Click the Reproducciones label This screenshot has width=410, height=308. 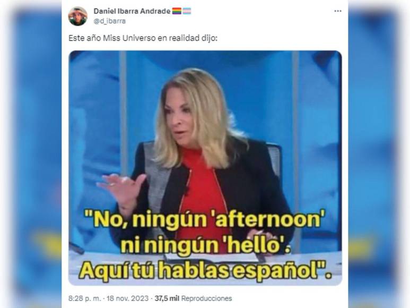(x=206, y=298)
